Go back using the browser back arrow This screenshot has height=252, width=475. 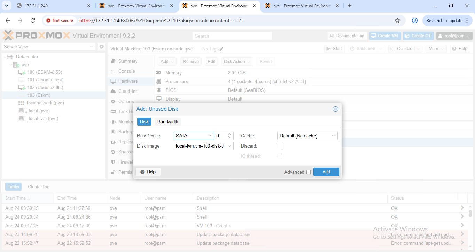(x=8, y=21)
